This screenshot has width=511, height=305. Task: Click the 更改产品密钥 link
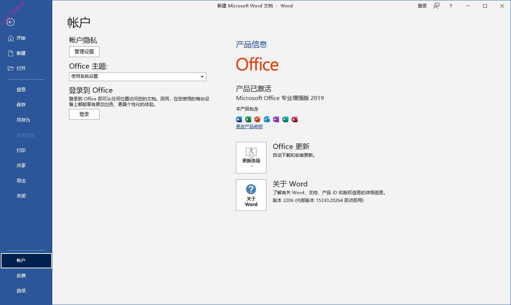tap(249, 127)
